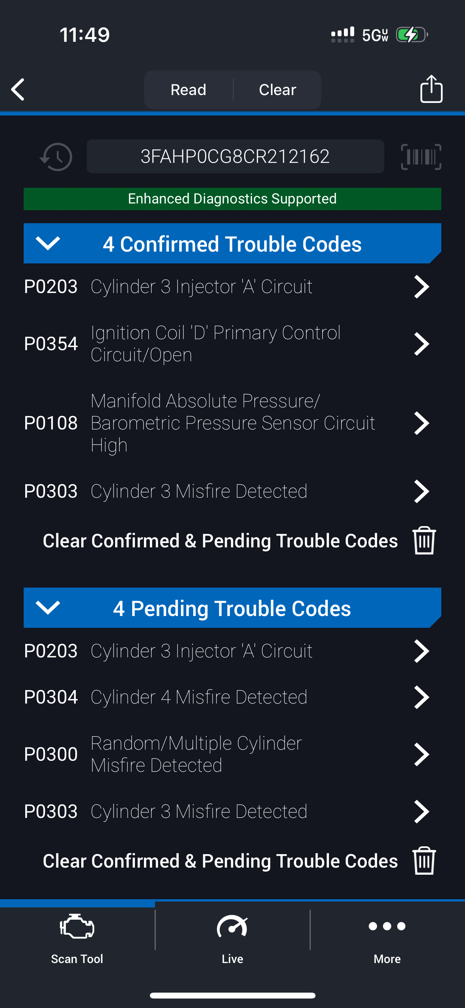Tap the share export icon
The height and width of the screenshot is (1008, 465).
pyautogui.click(x=431, y=89)
